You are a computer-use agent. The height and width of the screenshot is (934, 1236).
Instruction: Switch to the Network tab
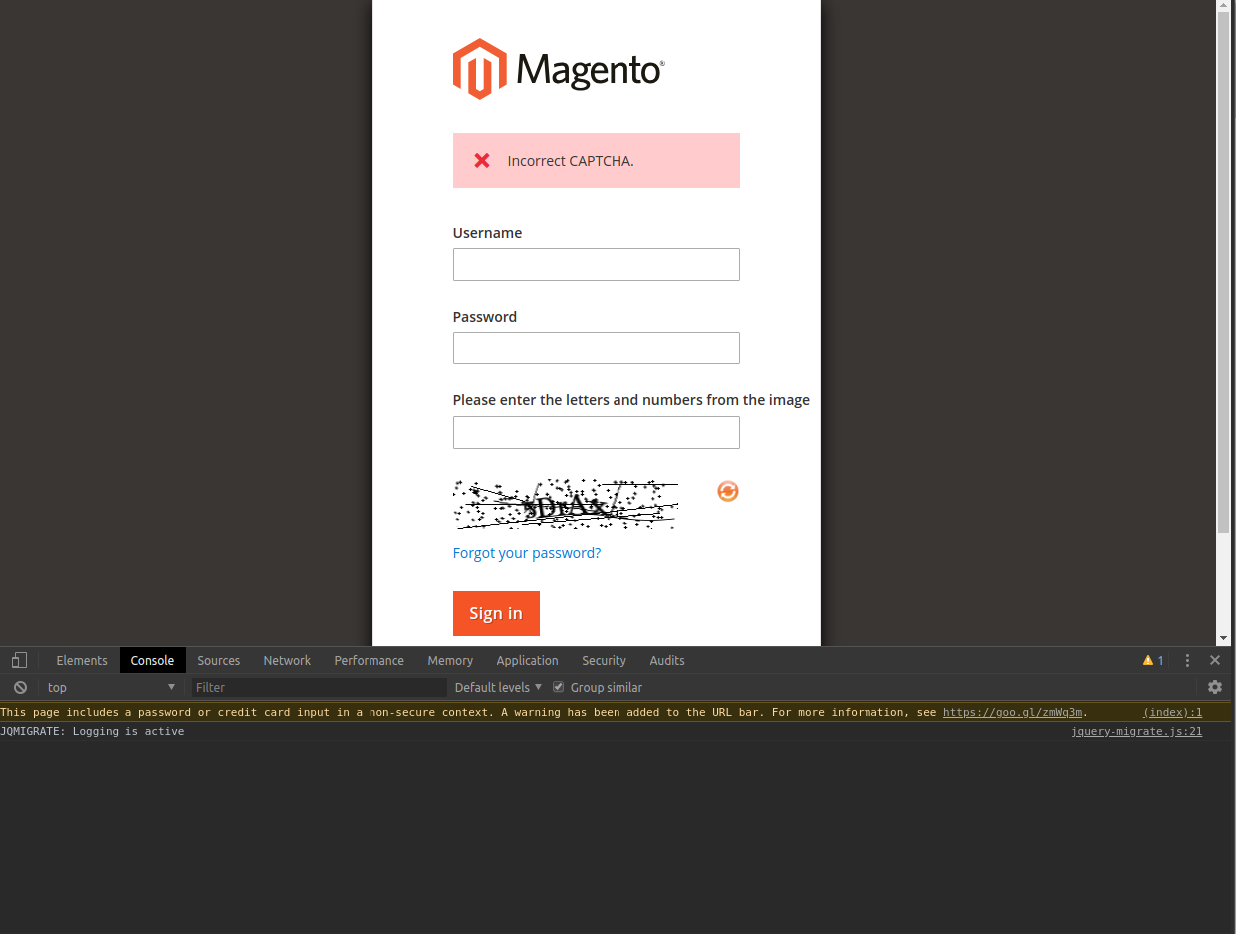click(x=287, y=660)
